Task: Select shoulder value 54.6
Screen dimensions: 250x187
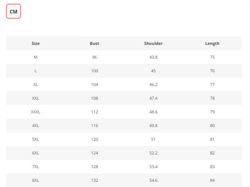Action: click(x=153, y=180)
